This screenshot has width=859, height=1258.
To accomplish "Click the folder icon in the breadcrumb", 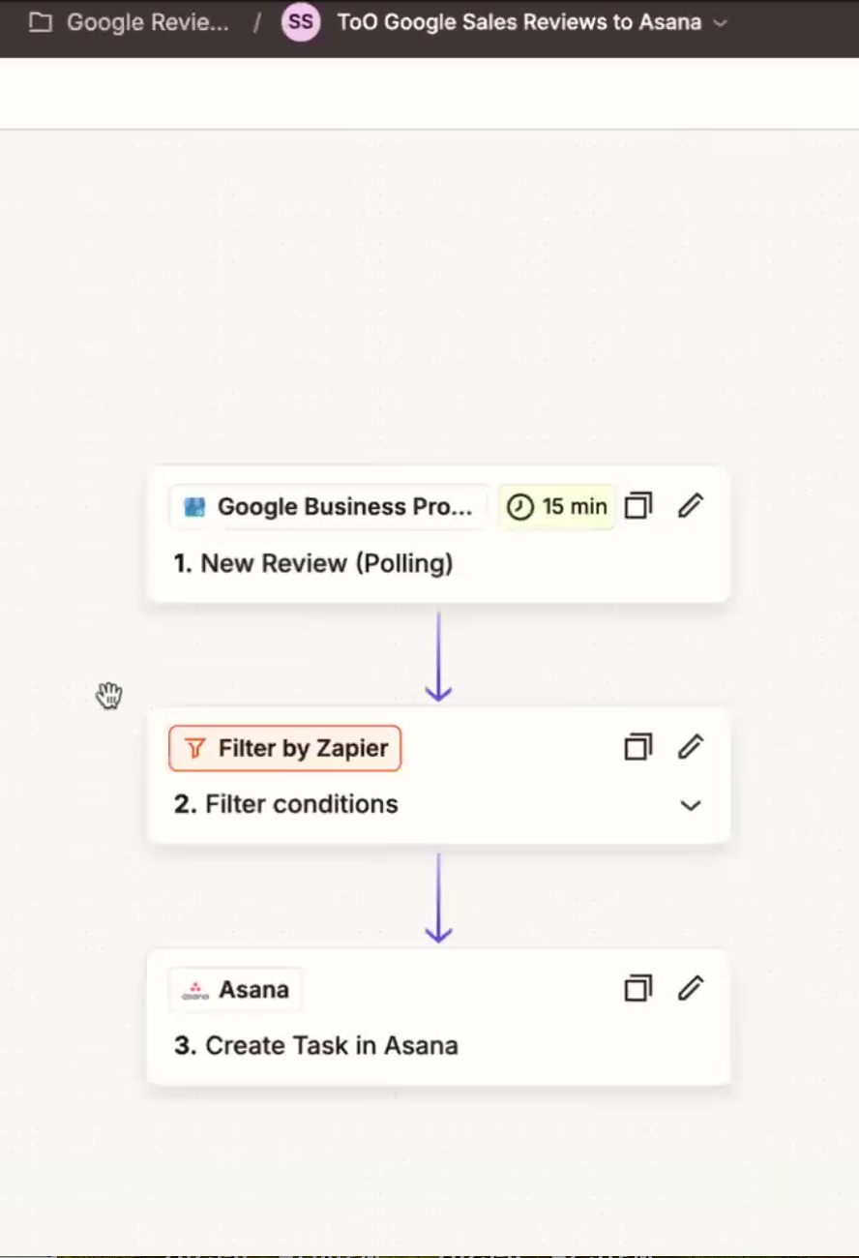I will pyautogui.click(x=40, y=22).
